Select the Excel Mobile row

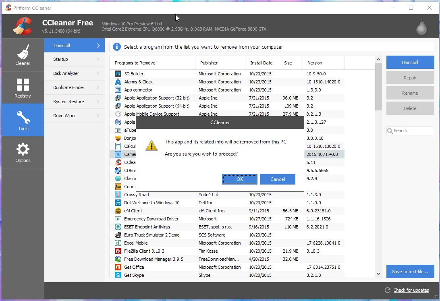(x=227, y=243)
